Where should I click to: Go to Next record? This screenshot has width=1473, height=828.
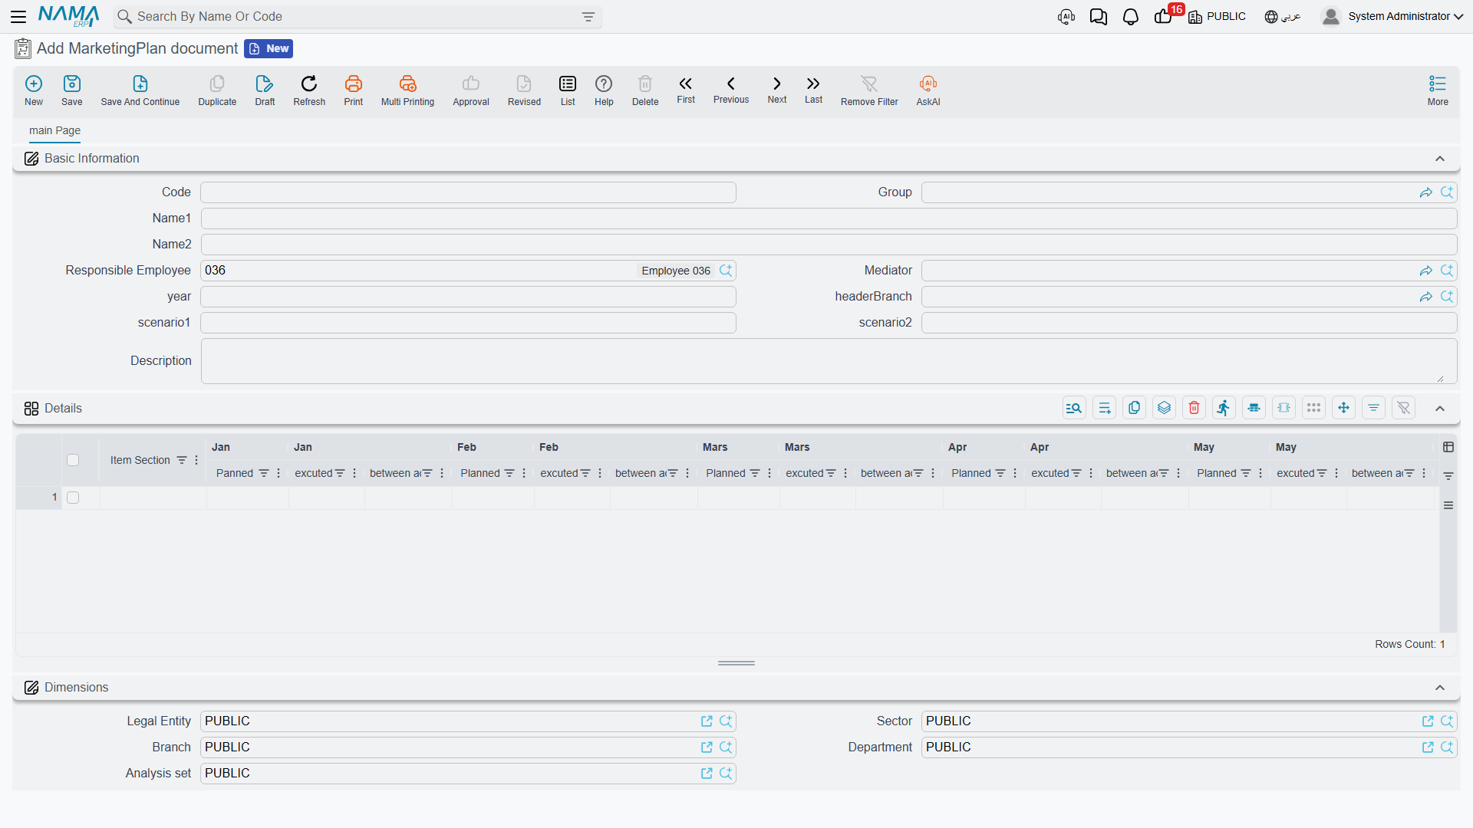(x=777, y=84)
